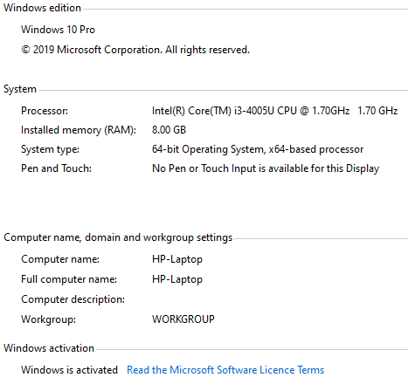Click the '© 2019 Microsoft Corporation. All rights reserved.' line
This screenshot has height=384, width=408.
[x=135, y=50]
